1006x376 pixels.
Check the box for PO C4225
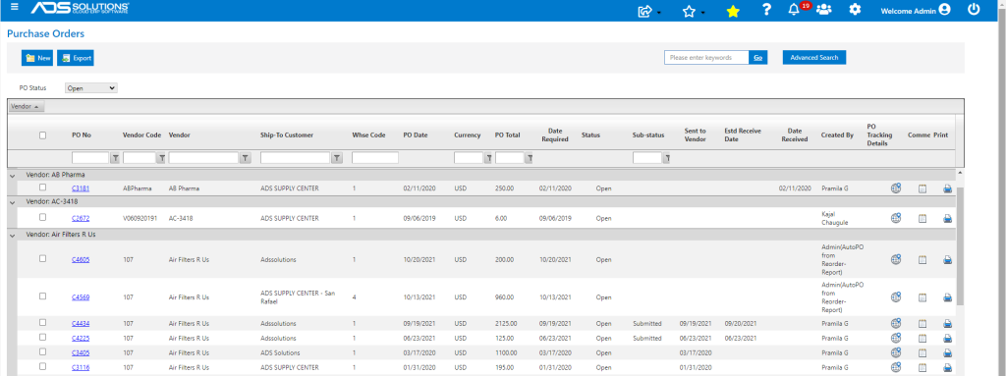pyautogui.click(x=42, y=338)
